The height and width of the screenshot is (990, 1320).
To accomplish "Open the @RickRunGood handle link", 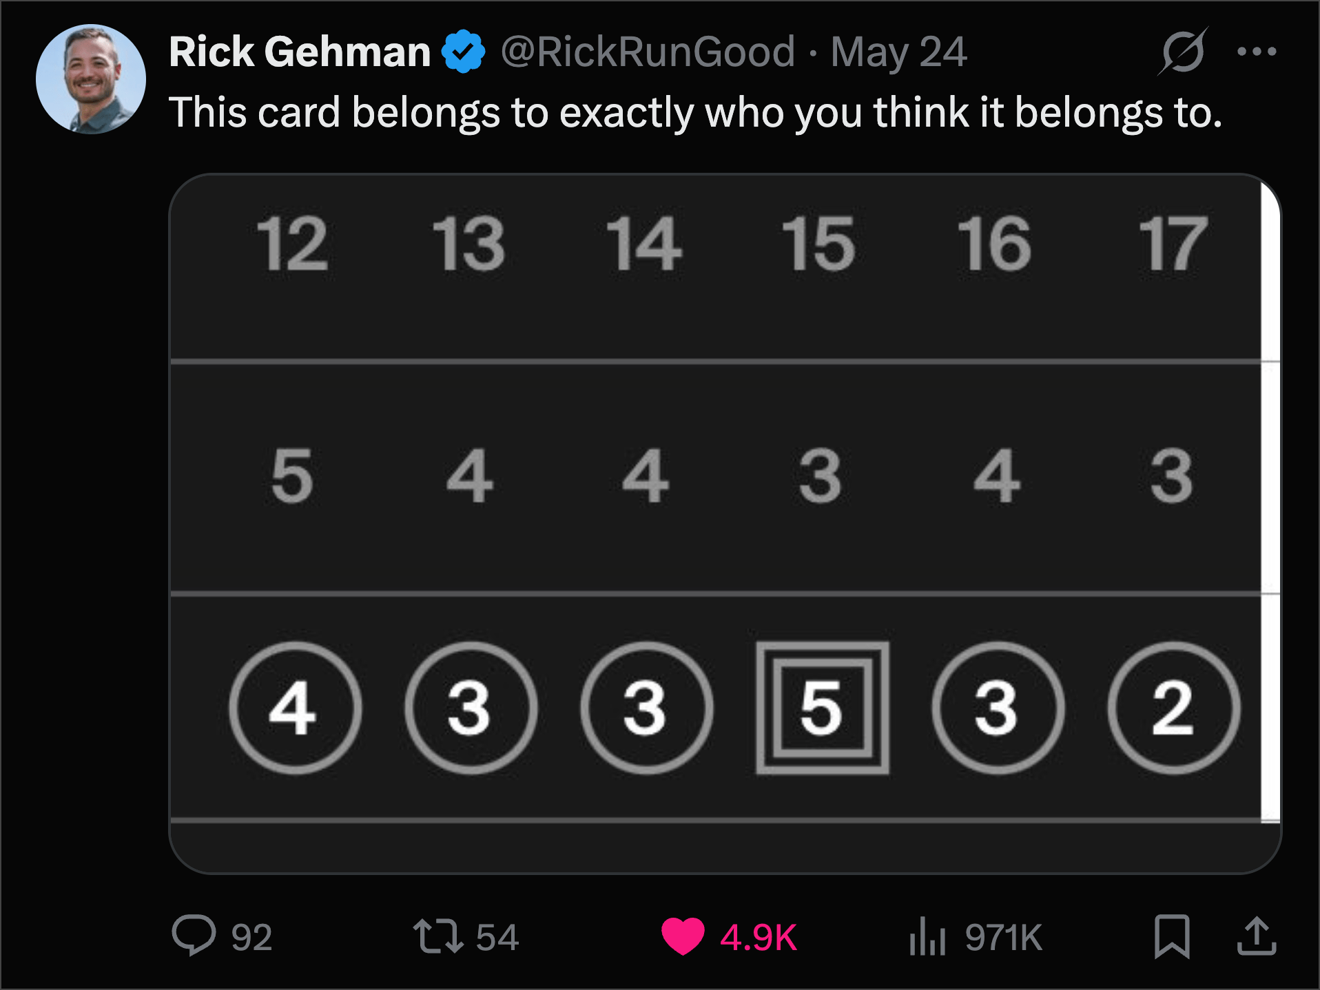I will (x=648, y=52).
